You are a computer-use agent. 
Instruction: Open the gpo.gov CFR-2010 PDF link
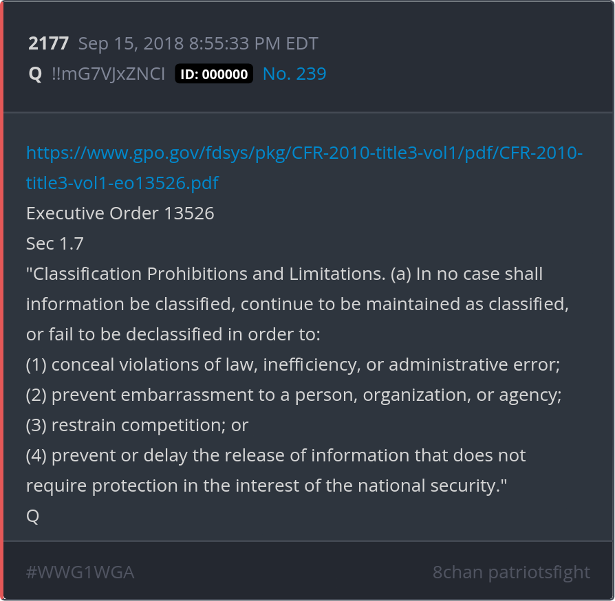click(x=304, y=153)
